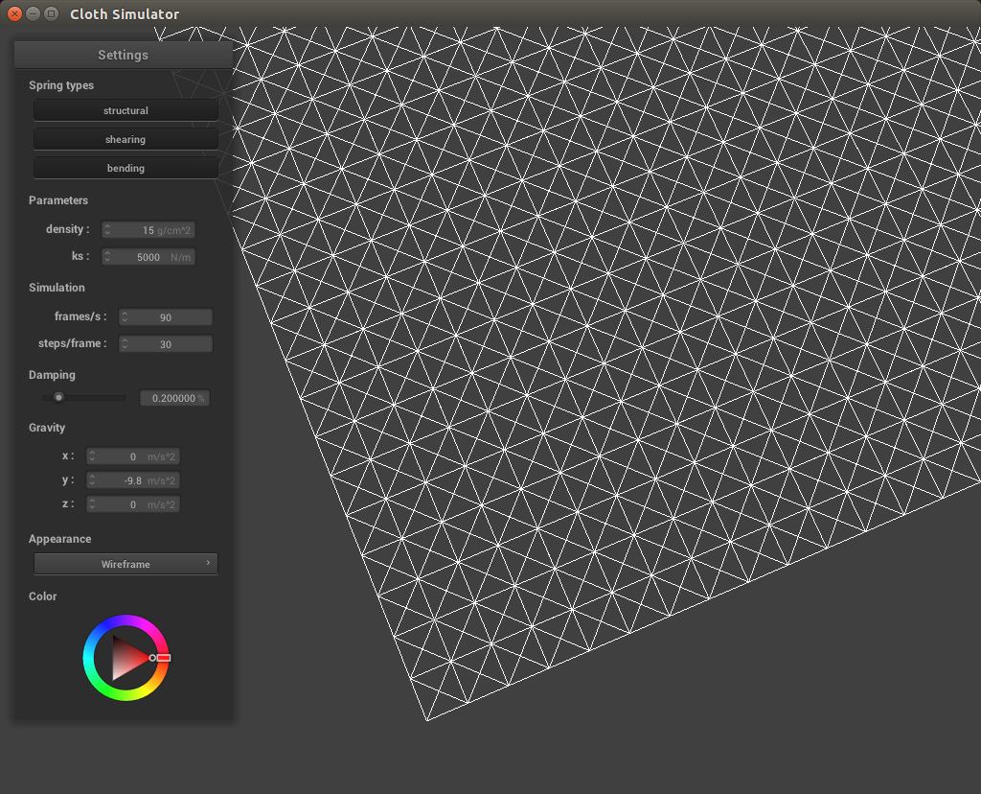Image resolution: width=981 pixels, height=794 pixels.
Task: Click the ks value 5000 field
Action: point(153,257)
